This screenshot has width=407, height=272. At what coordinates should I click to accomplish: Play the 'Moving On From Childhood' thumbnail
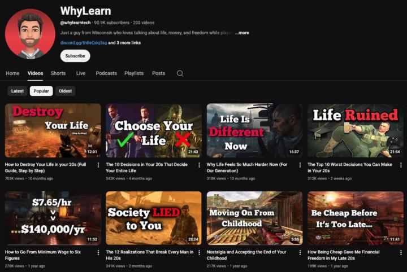(x=254, y=218)
